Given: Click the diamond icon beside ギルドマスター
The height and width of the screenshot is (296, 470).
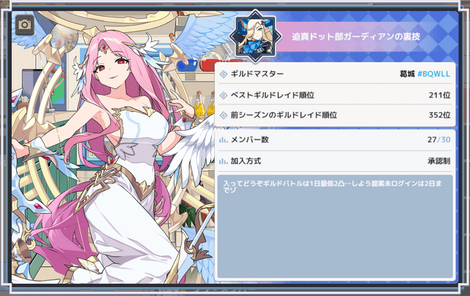Looking at the screenshot, I should [x=224, y=74].
